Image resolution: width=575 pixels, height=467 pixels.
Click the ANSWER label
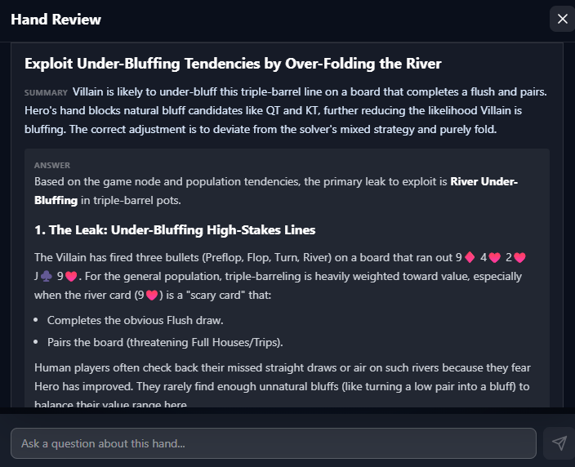(52, 165)
